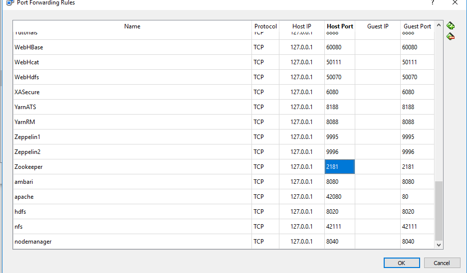This screenshot has width=467, height=273.
Task: Sort by the Host Port header
Action: [x=340, y=26]
